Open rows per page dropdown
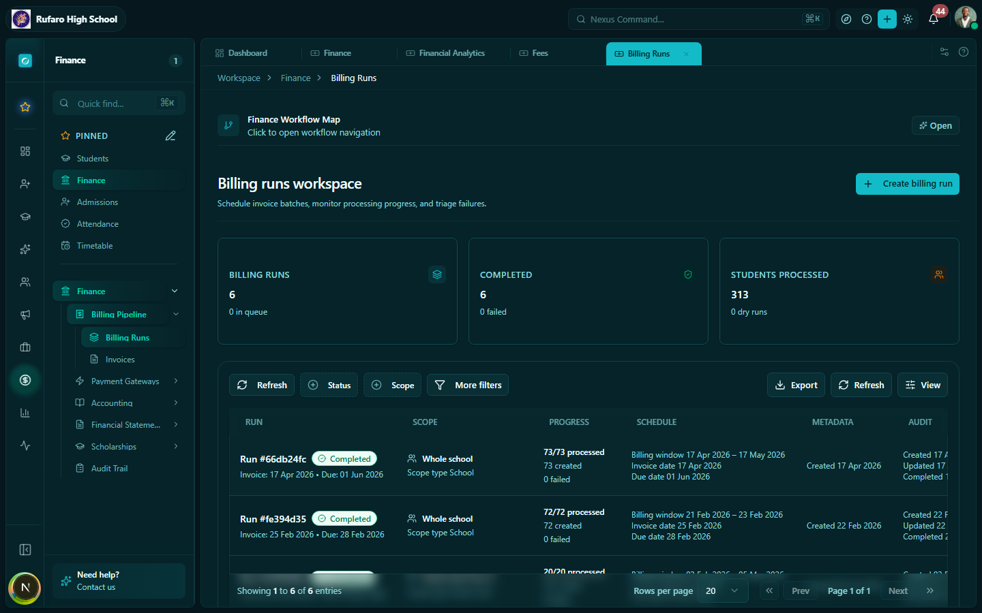The image size is (982, 613). (x=724, y=591)
